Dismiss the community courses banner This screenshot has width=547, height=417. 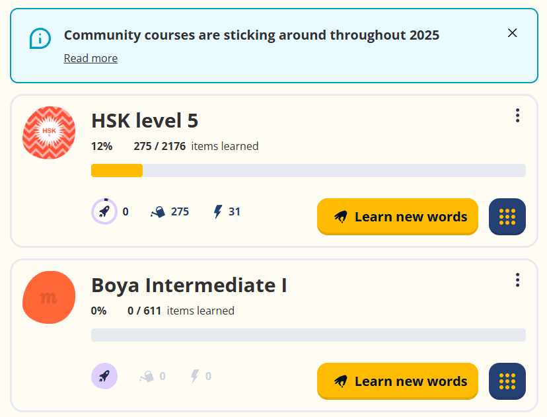[512, 33]
